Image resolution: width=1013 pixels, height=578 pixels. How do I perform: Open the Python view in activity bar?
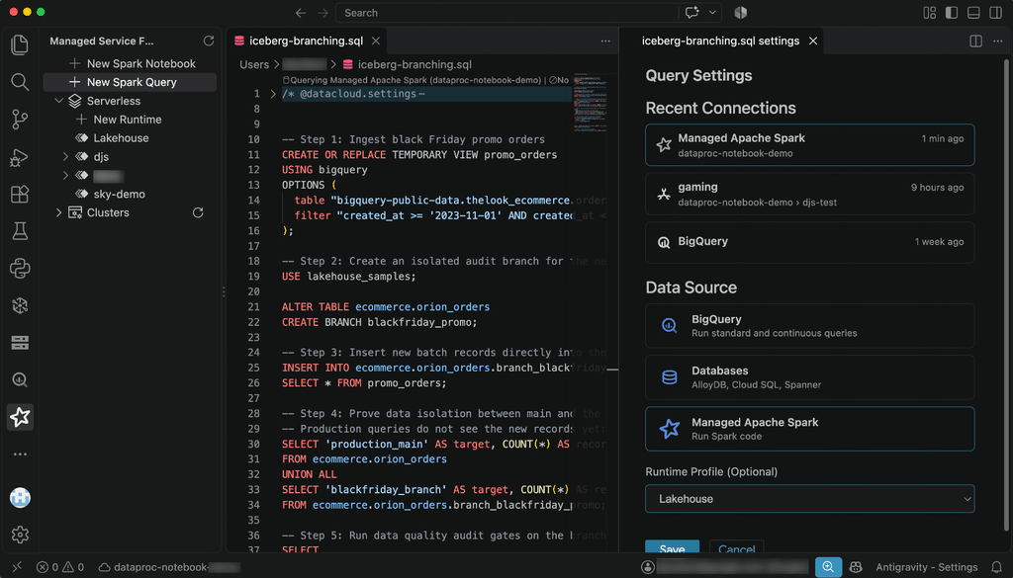pos(20,269)
